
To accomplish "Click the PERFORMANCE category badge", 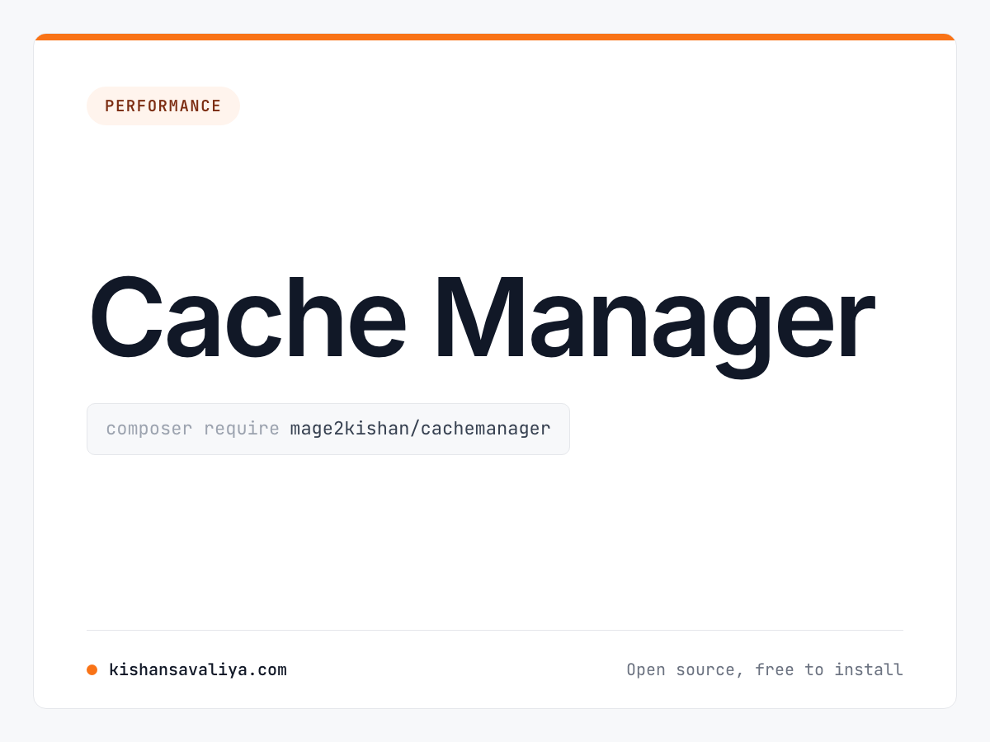I will 163,106.
